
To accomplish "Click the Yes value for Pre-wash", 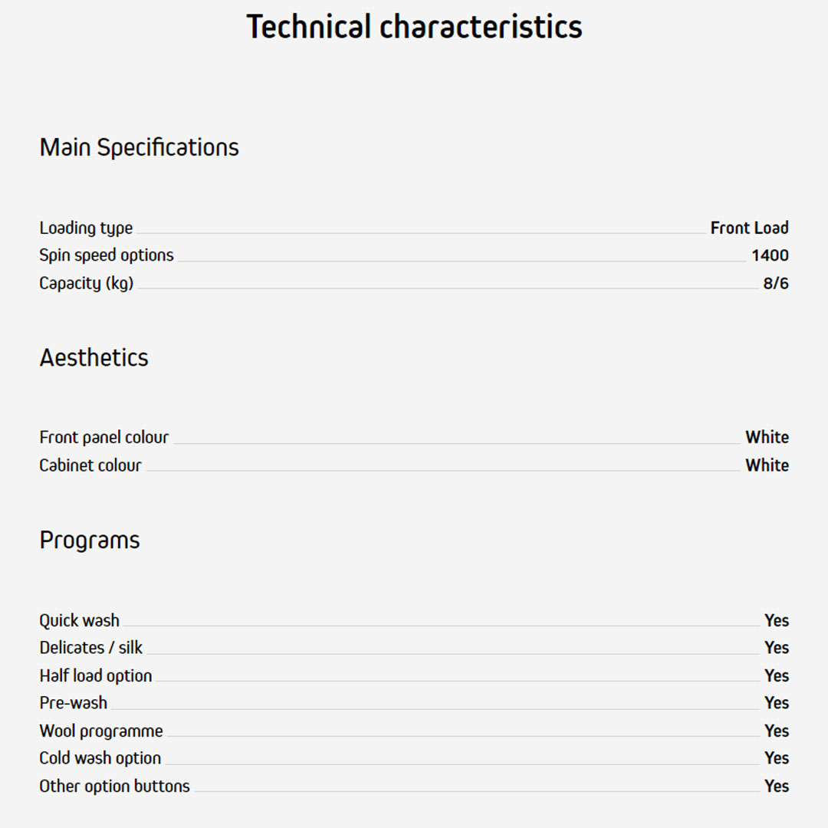I will click(776, 703).
